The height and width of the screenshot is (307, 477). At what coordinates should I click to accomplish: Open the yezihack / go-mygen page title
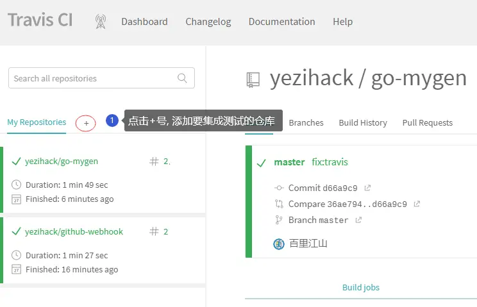tap(368, 78)
